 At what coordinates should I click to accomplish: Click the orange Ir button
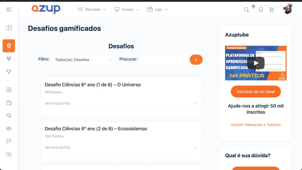(196, 59)
